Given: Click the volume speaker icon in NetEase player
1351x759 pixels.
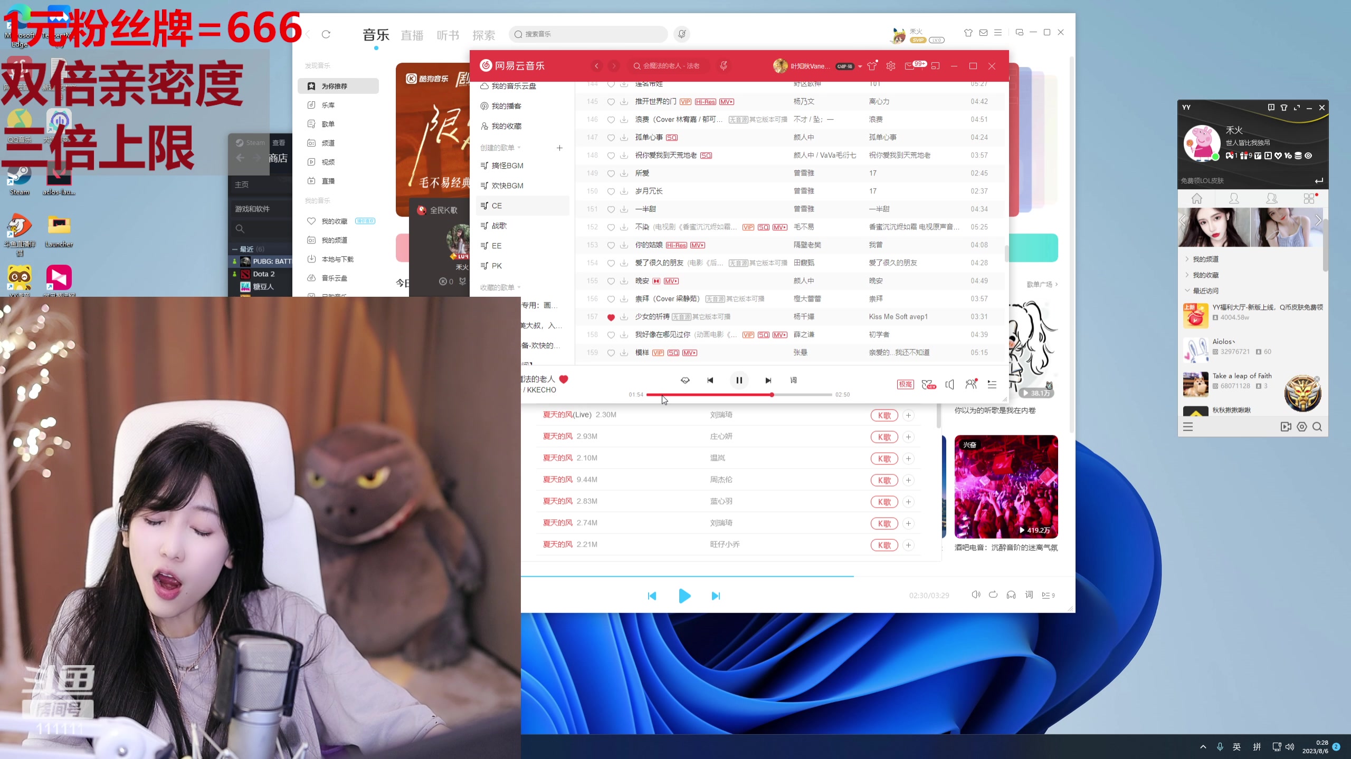Looking at the screenshot, I should click(949, 385).
